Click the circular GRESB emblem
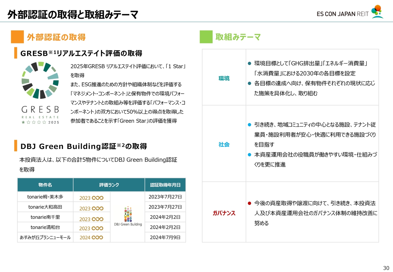393x272 pixels. pos(40,80)
